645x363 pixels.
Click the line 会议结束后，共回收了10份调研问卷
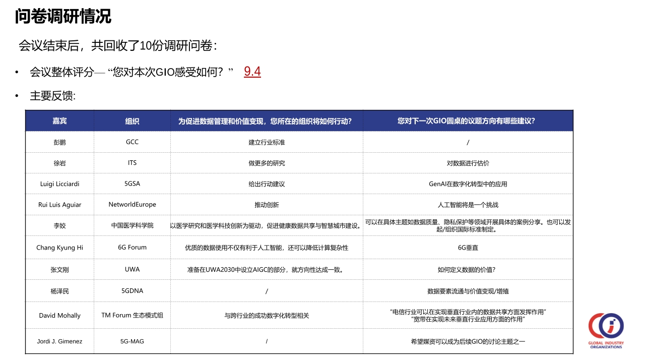pos(118,46)
